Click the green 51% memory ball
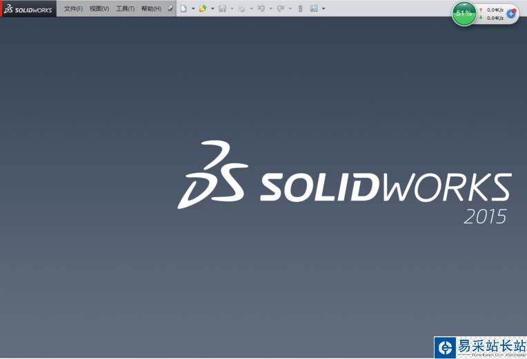 tap(464, 13)
